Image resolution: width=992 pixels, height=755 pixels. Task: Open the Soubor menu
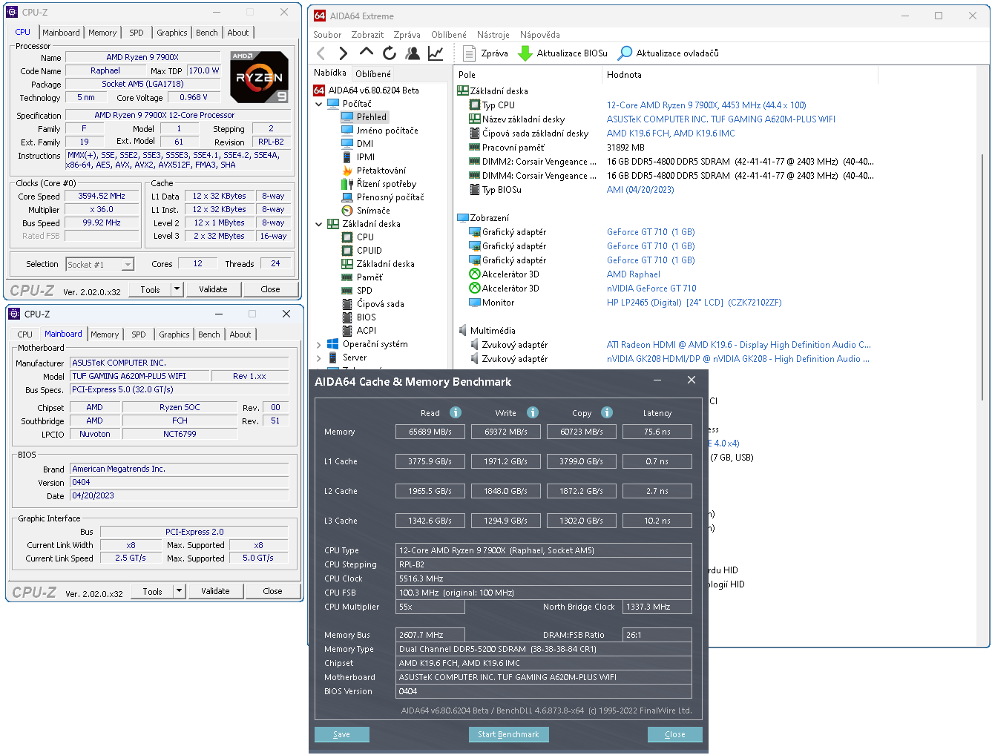point(327,35)
